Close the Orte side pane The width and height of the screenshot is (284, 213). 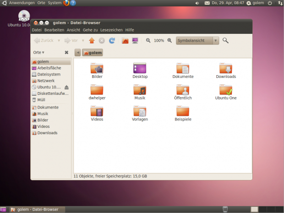(x=66, y=52)
